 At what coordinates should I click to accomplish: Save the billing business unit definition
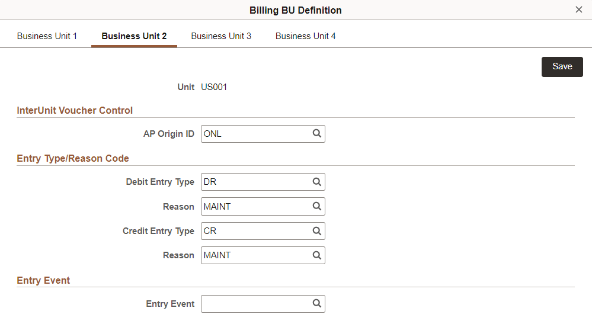coord(562,67)
